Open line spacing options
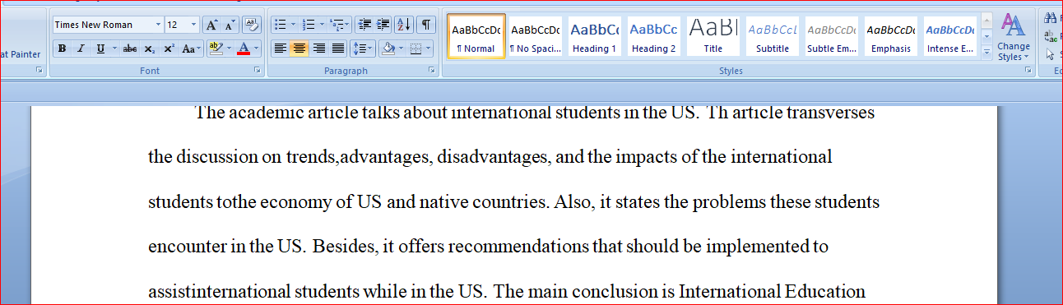Screen dimensions: 1063x305 pyautogui.click(x=363, y=49)
